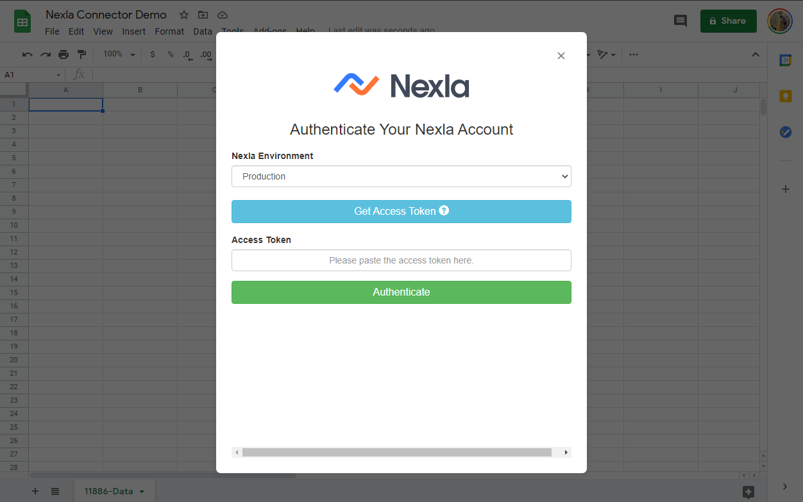Open the Format menu
The width and height of the screenshot is (803, 502).
(169, 31)
